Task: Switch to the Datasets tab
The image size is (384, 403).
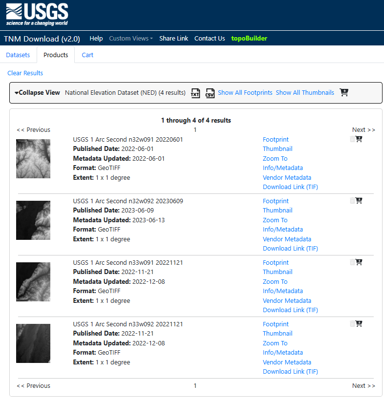Action: (x=18, y=55)
